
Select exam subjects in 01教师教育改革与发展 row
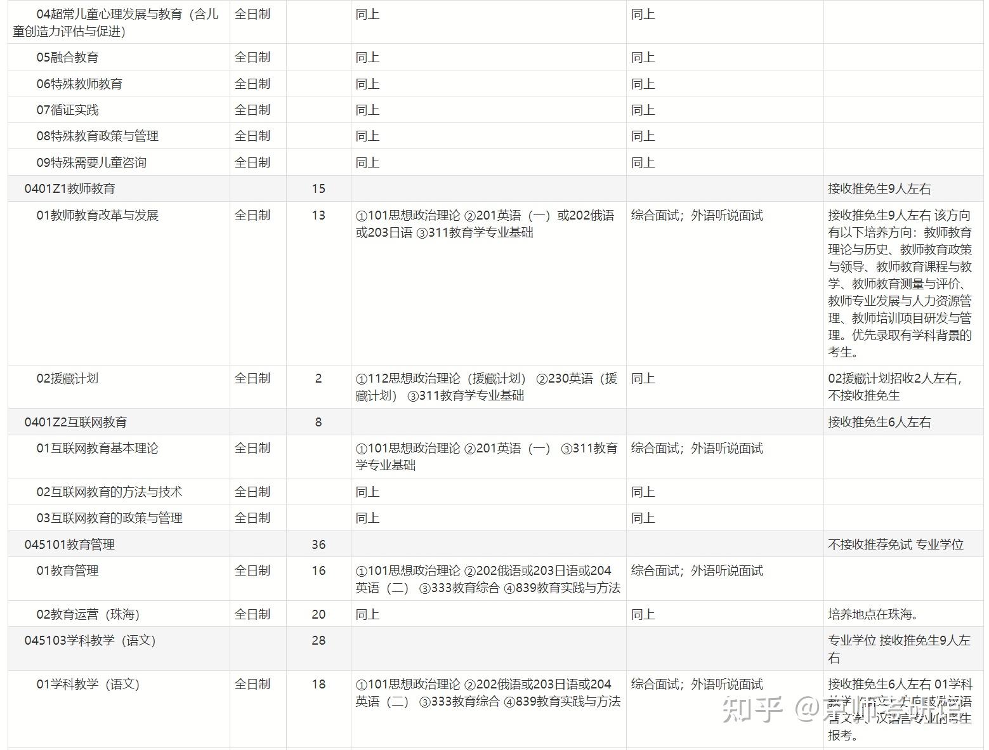(x=485, y=223)
